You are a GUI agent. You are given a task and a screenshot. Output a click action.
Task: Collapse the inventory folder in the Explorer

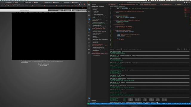point(95,10)
